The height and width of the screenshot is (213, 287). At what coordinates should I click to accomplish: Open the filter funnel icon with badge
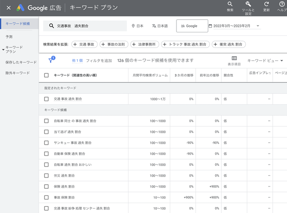52,59
